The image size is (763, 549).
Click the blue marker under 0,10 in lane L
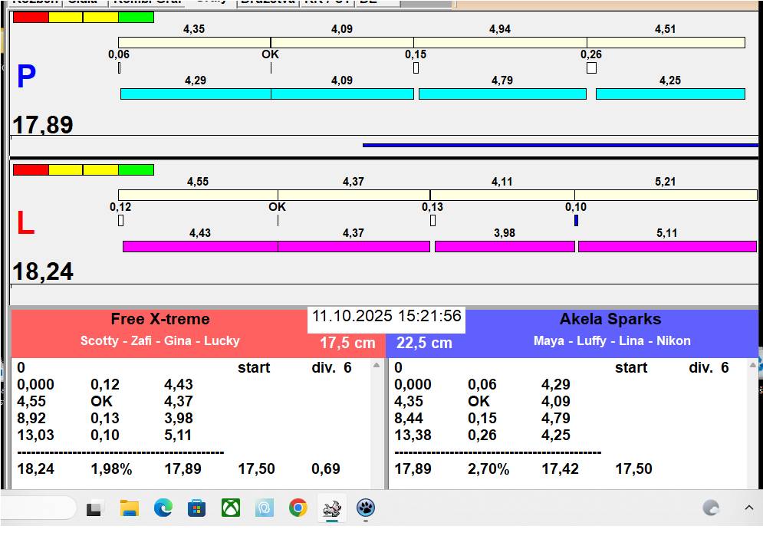576,221
